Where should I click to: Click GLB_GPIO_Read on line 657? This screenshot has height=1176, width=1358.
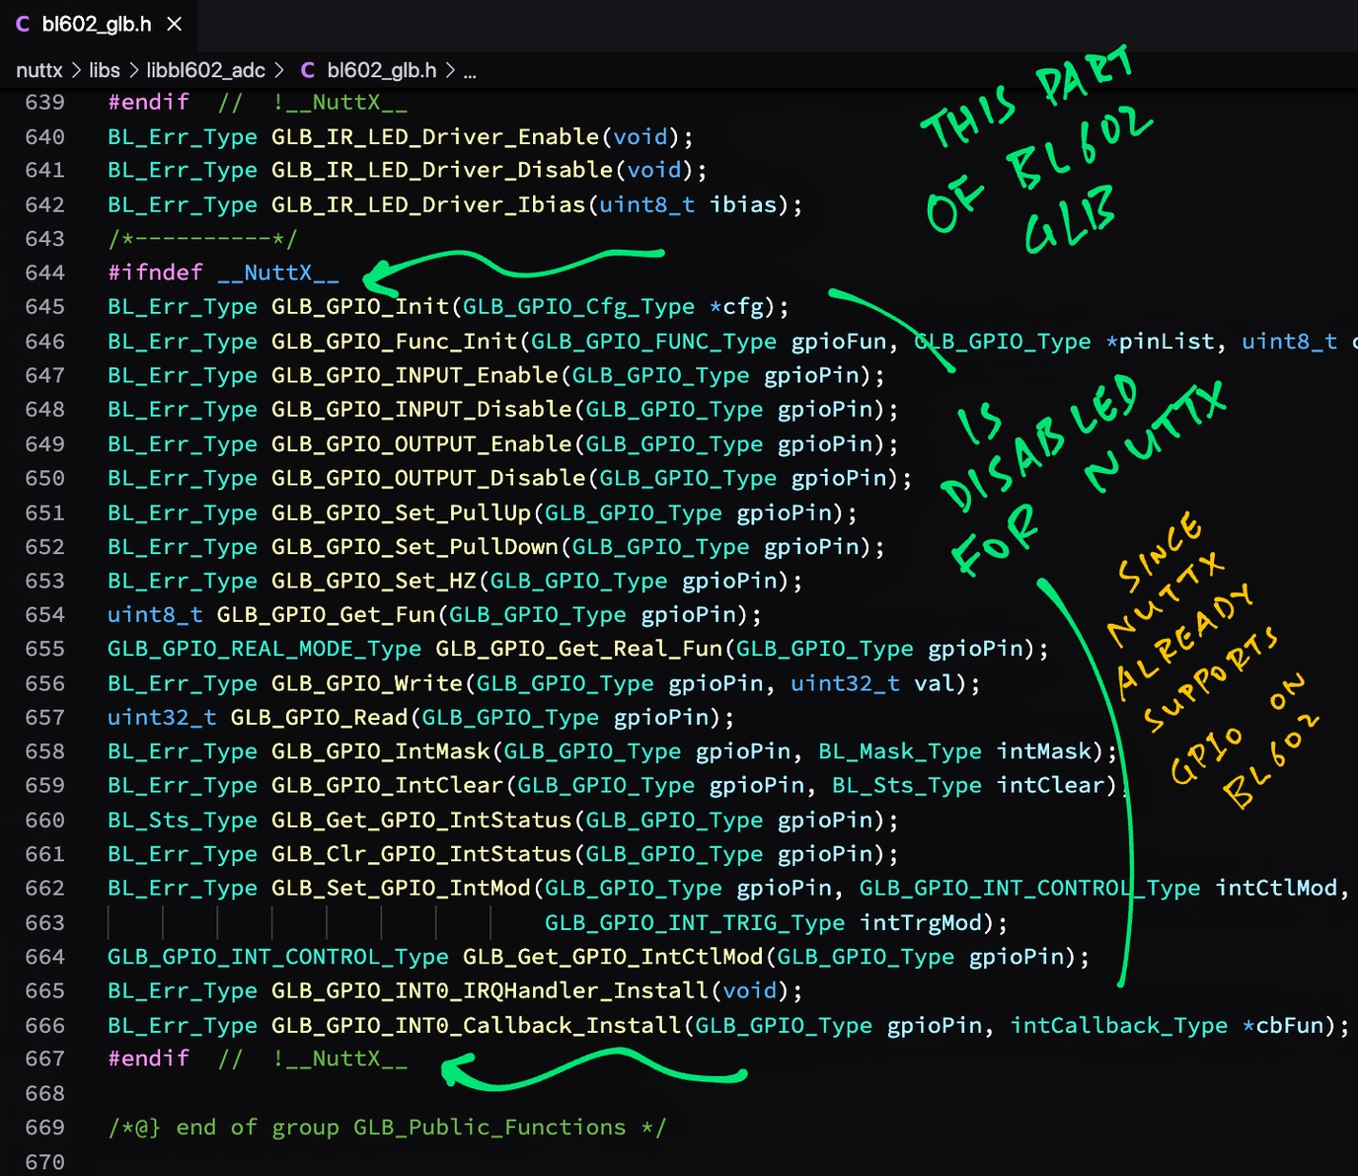(319, 718)
